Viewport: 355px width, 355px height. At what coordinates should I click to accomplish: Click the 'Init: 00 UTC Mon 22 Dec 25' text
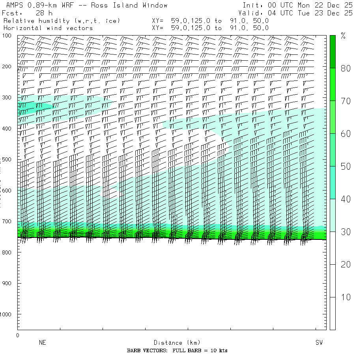pos(297,5)
